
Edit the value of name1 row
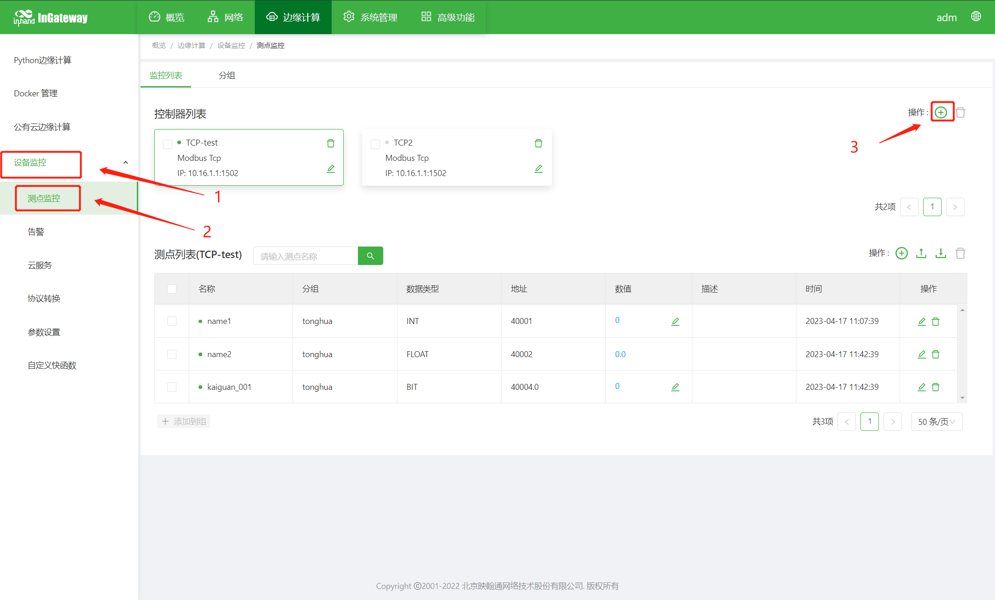coord(675,322)
